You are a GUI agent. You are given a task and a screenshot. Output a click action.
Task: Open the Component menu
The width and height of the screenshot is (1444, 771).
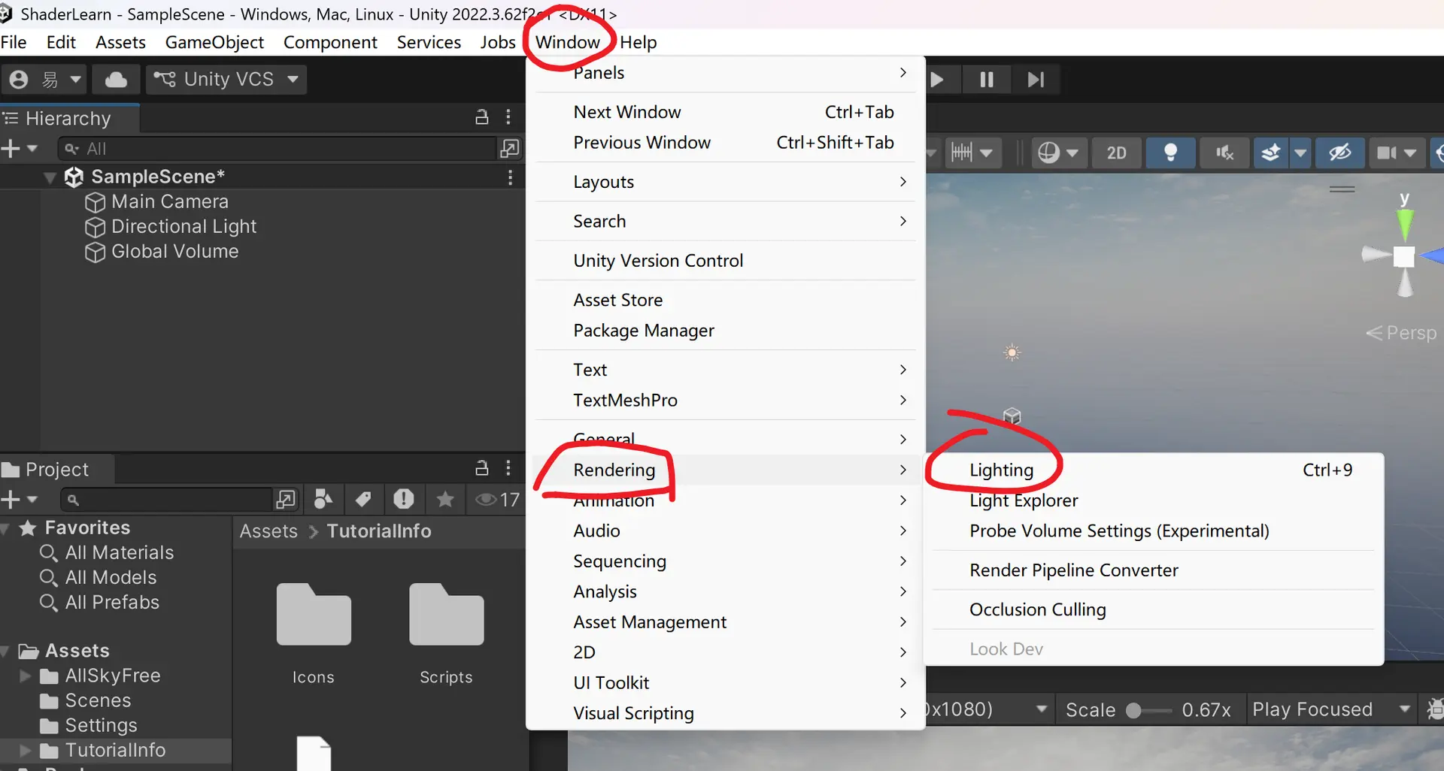(x=330, y=42)
